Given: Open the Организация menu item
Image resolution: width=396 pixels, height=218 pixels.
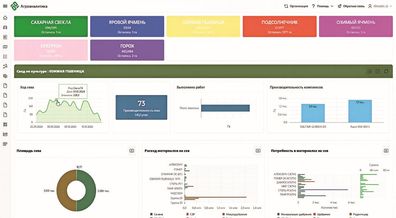Looking at the screenshot, I should point(296,6).
